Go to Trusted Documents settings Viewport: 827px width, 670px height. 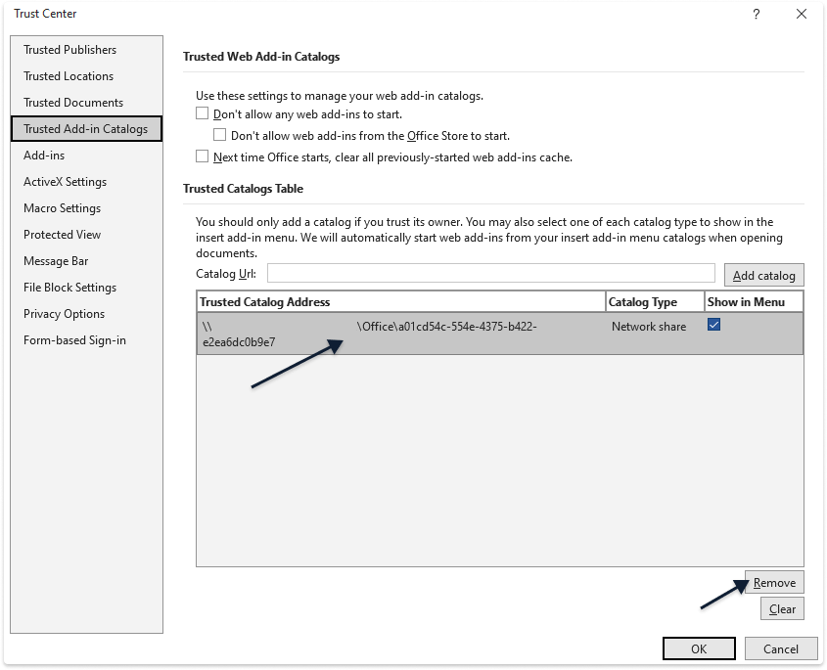[73, 103]
